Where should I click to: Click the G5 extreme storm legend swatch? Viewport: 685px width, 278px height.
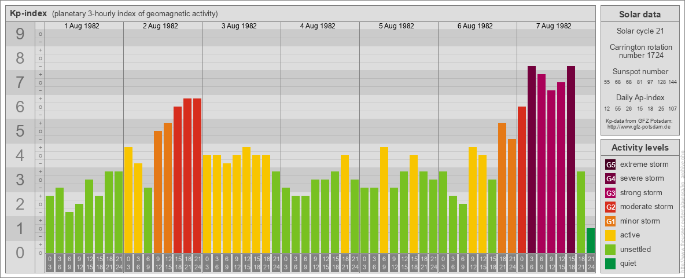[610, 165]
